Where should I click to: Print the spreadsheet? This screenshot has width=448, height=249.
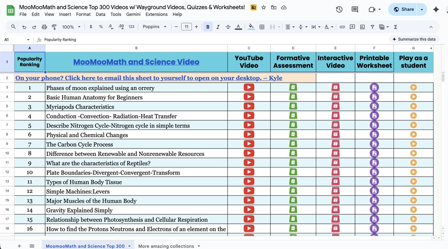click(x=44, y=27)
